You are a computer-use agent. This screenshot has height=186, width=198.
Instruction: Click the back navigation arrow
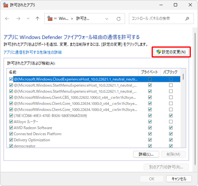click(x=7, y=19)
